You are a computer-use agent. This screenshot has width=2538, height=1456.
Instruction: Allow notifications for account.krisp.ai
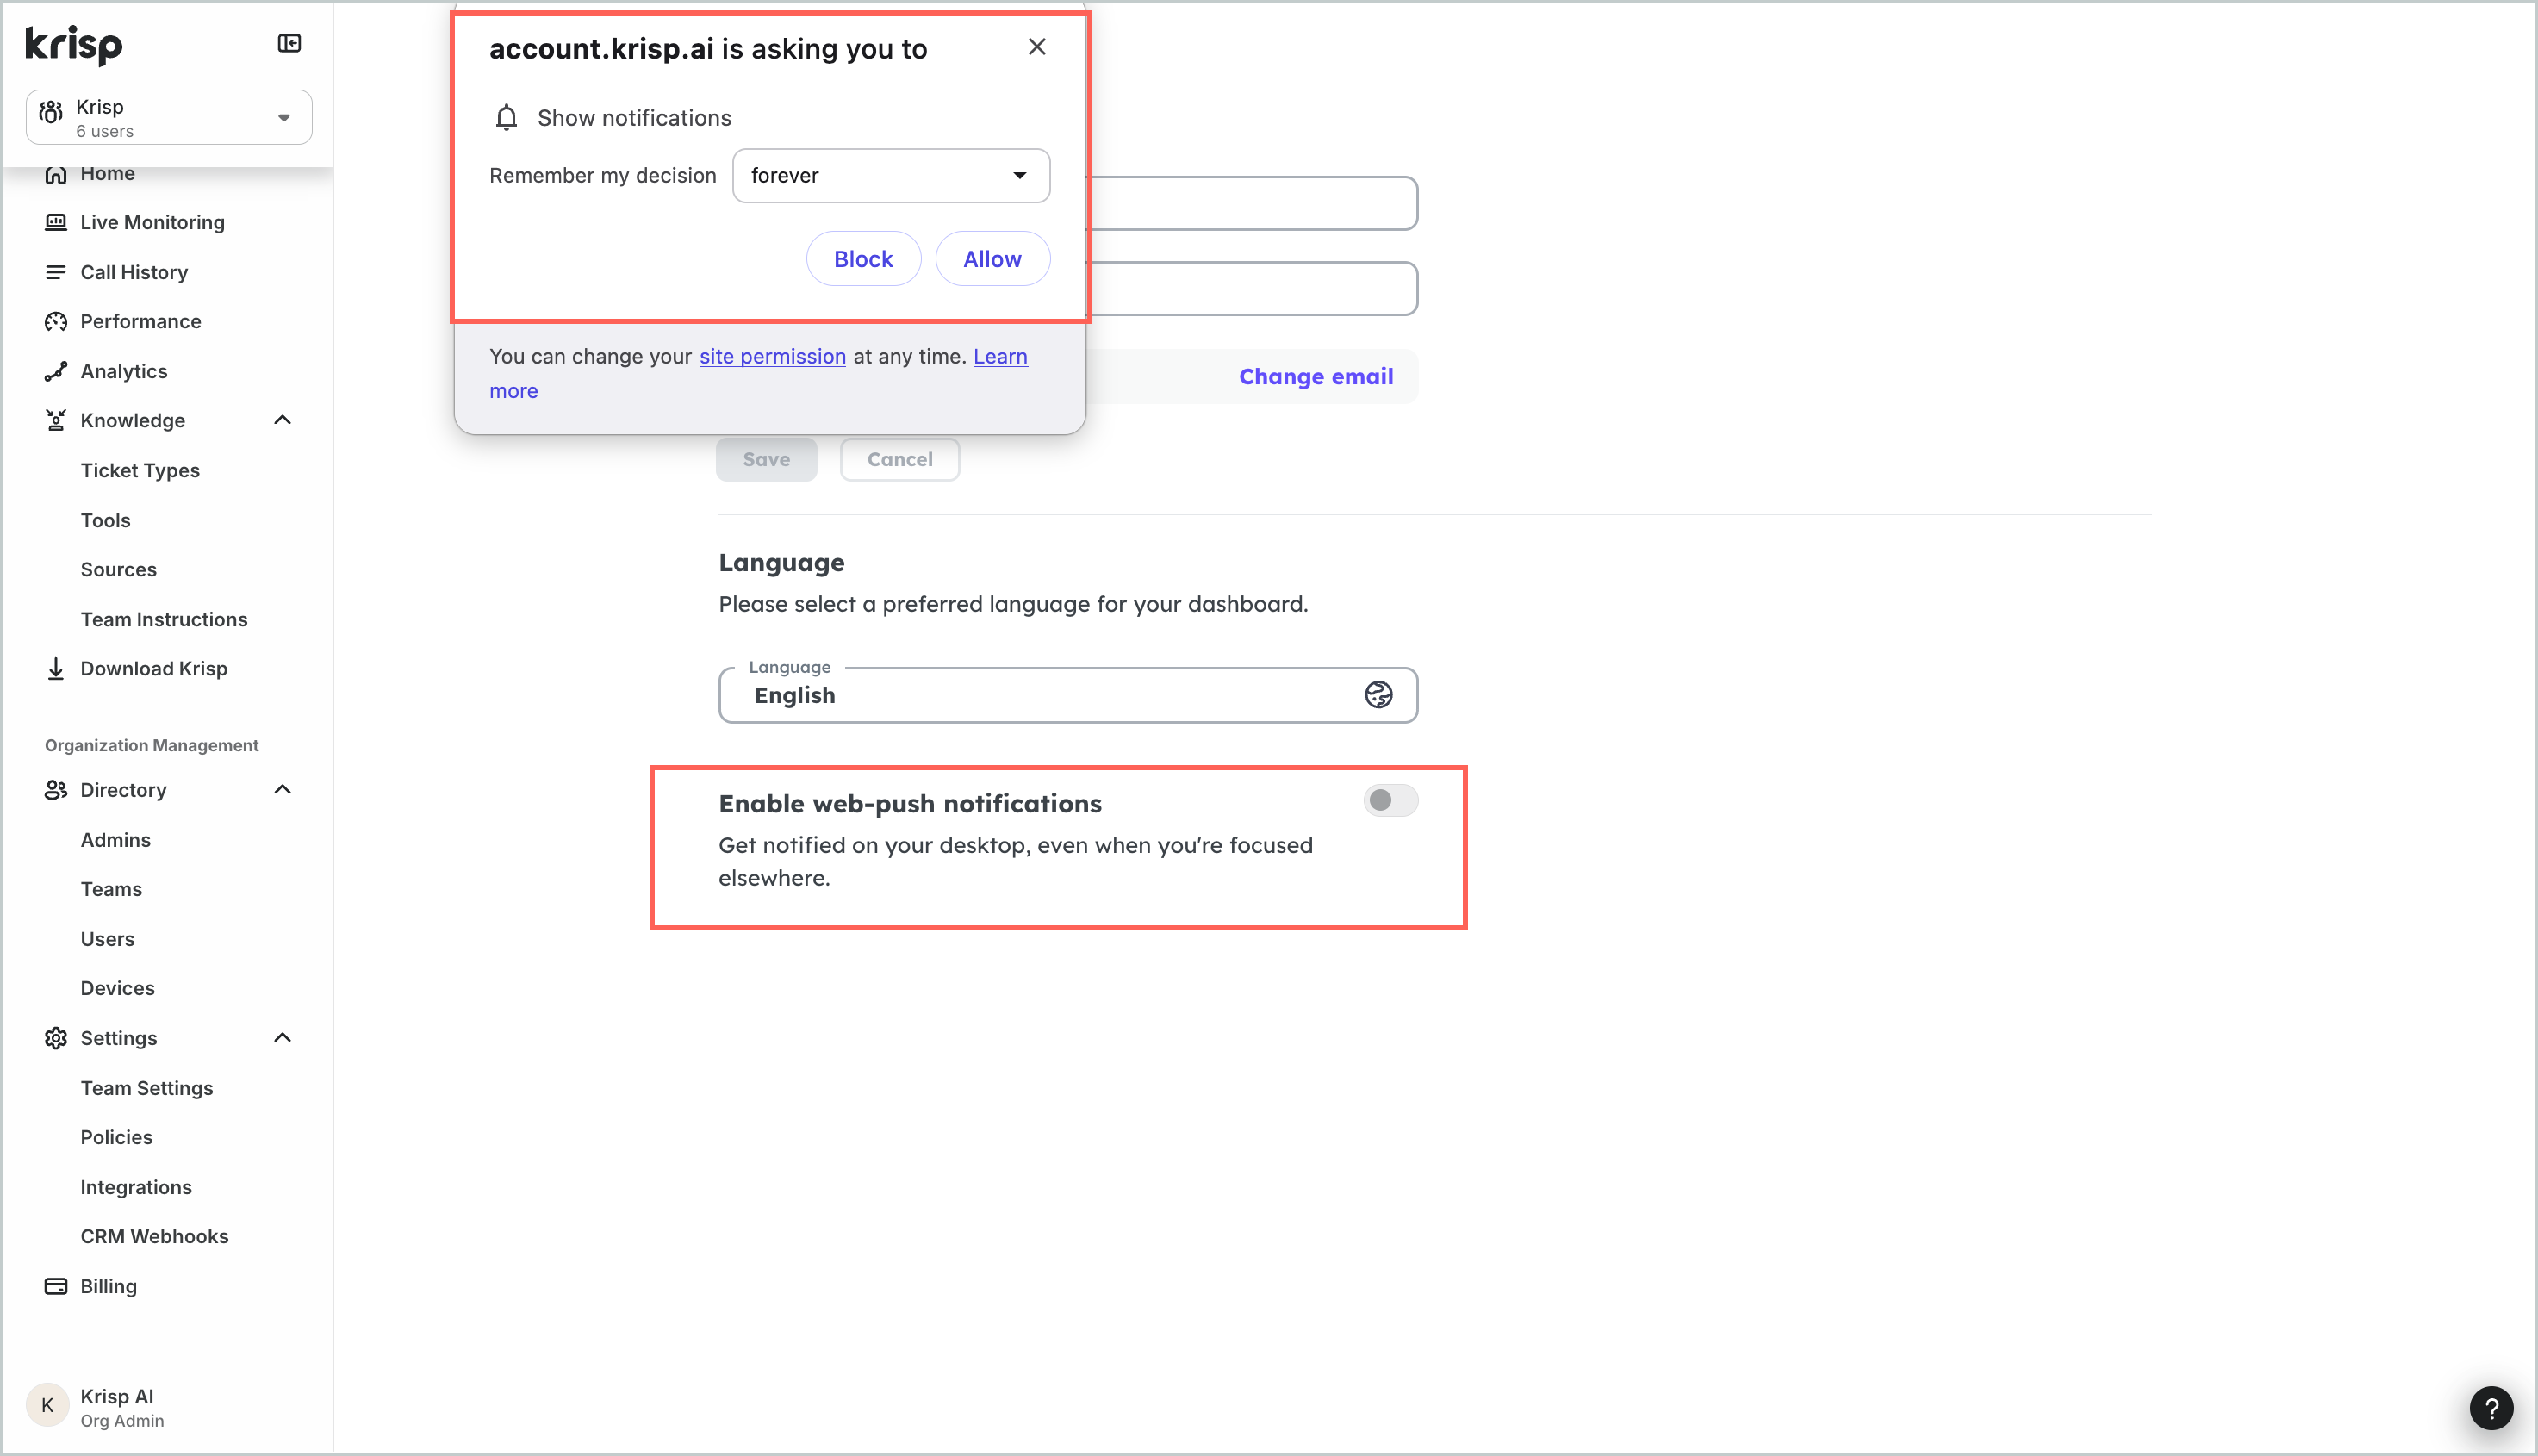coord(992,259)
